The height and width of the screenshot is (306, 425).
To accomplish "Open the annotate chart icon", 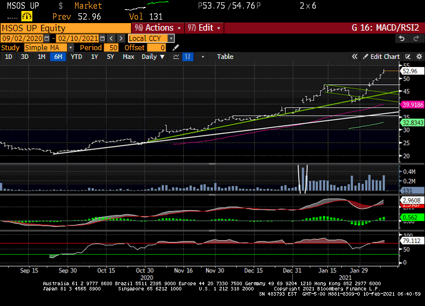I will click(408, 57).
